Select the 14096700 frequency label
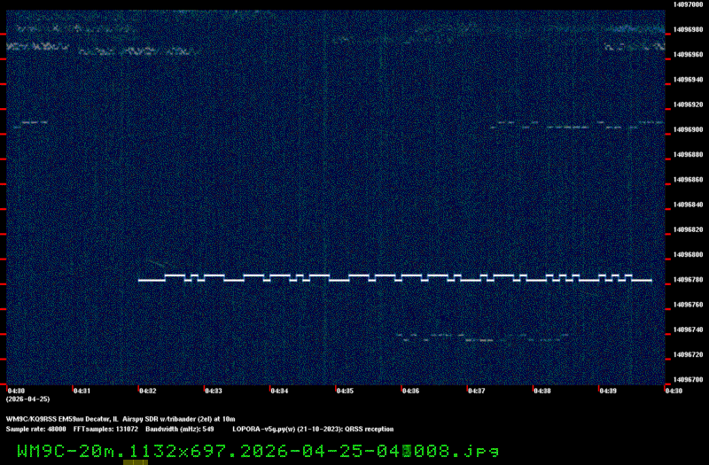This screenshot has height=465, width=709. (x=689, y=380)
